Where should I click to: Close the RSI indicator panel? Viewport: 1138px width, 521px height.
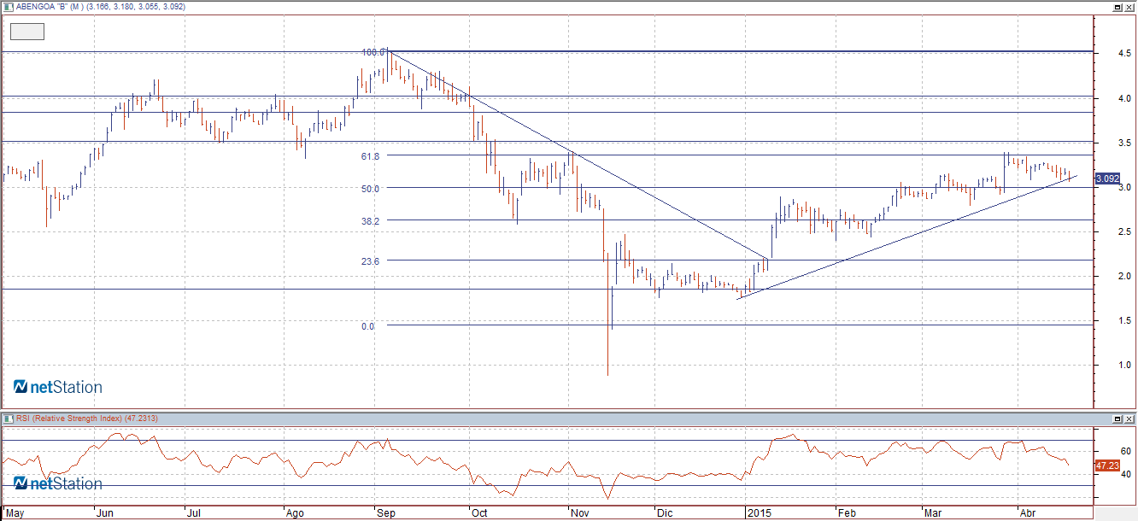pyautogui.click(x=1129, y=419)
